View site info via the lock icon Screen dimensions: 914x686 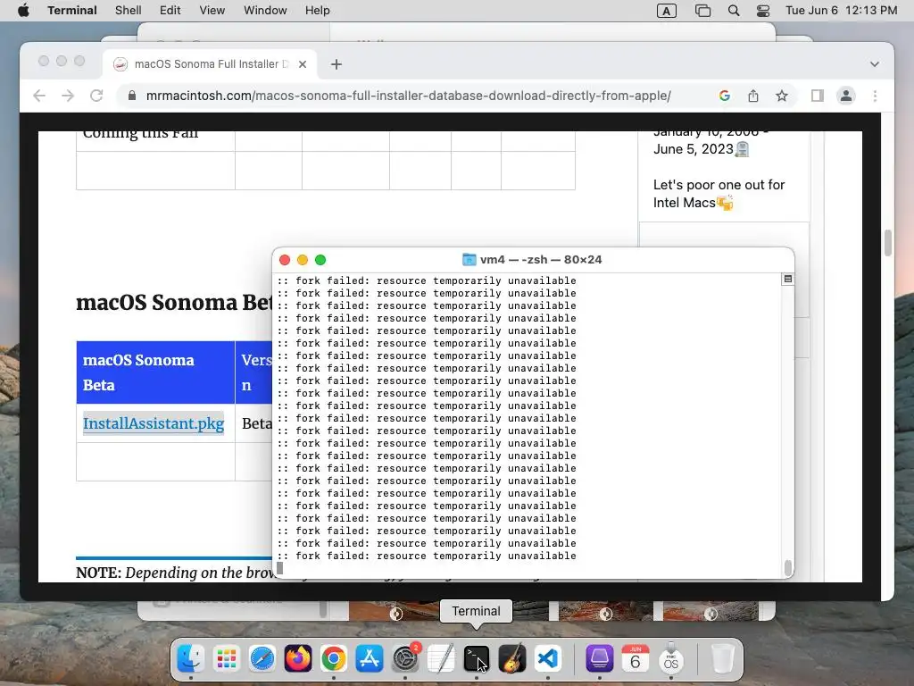(132, 96)
